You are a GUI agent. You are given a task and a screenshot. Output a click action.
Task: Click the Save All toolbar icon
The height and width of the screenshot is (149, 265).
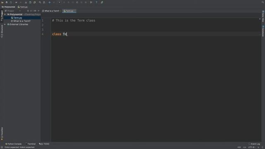7,2
